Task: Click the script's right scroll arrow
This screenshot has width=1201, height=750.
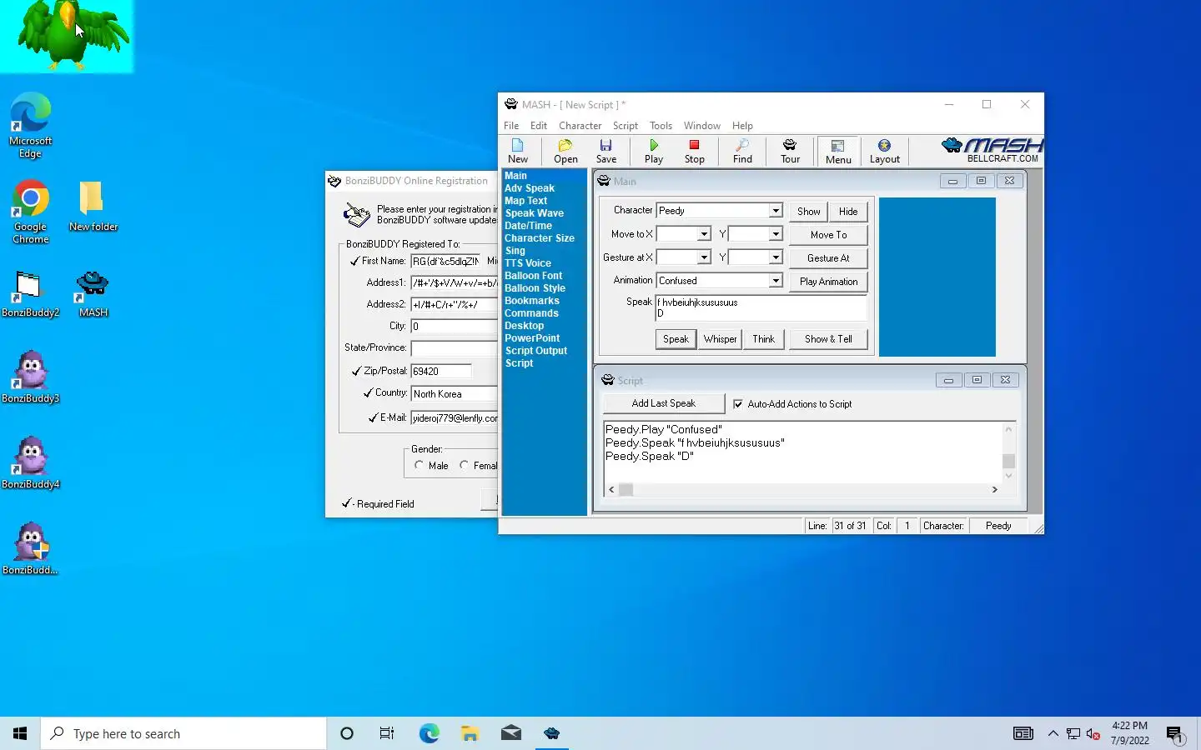Action: (x=994, y=490)
